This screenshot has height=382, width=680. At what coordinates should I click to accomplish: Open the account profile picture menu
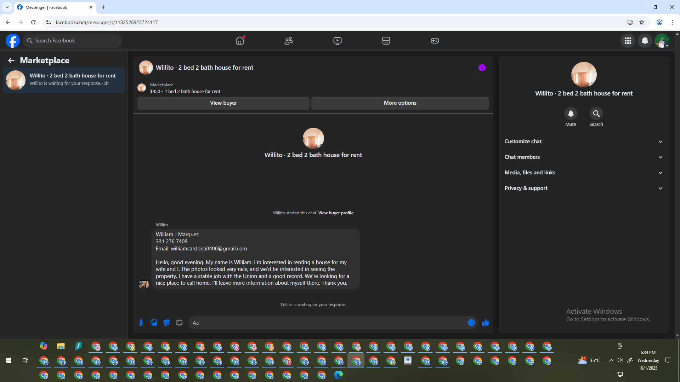[662, 41]
